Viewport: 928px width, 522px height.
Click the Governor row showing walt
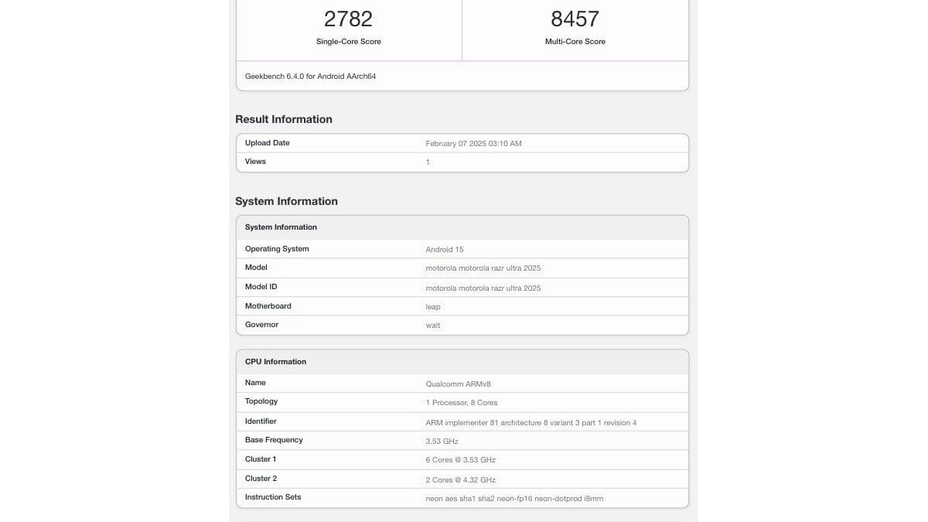pyautogui.click(x=462, y=325)
